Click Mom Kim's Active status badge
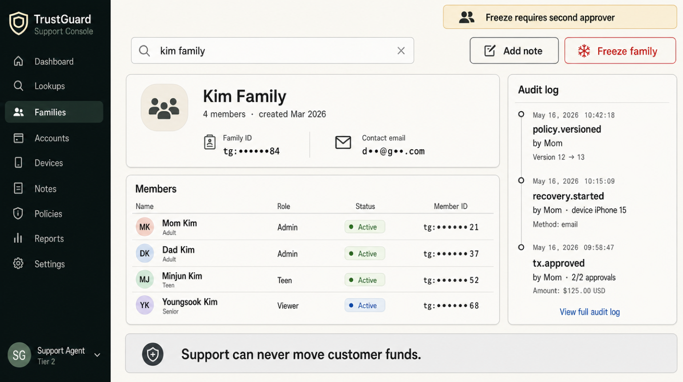 pyautogui.click(x=364, y=227)
